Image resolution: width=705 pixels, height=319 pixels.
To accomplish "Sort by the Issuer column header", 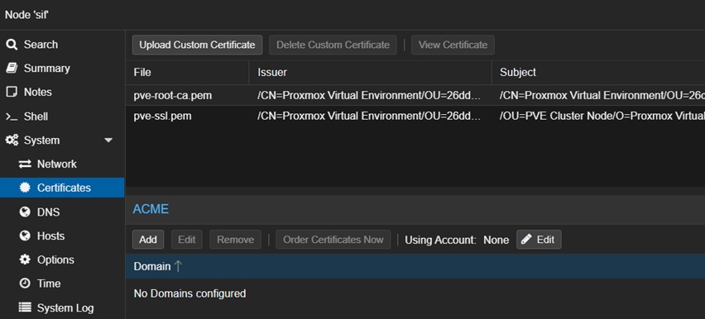I will (370, 73).
